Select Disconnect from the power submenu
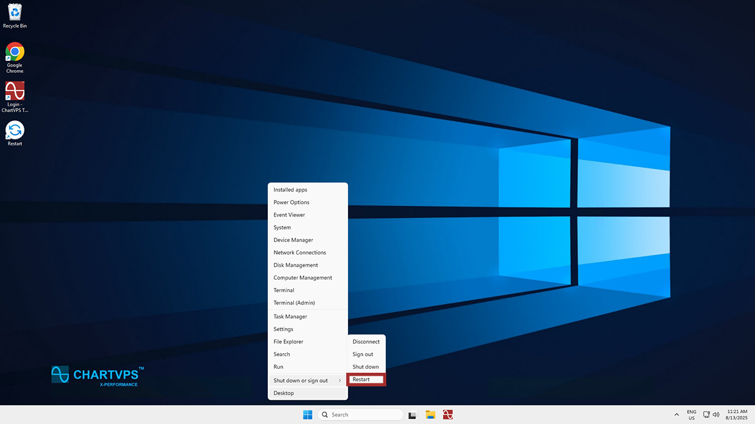The image size is (755, 424). [366, 342]
